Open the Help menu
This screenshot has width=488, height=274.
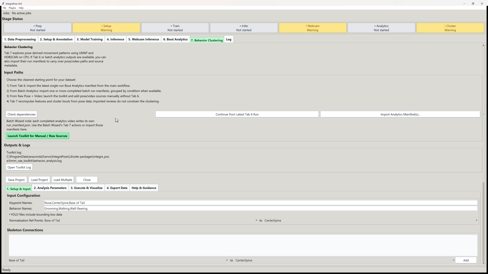click(x=21, y=8)
